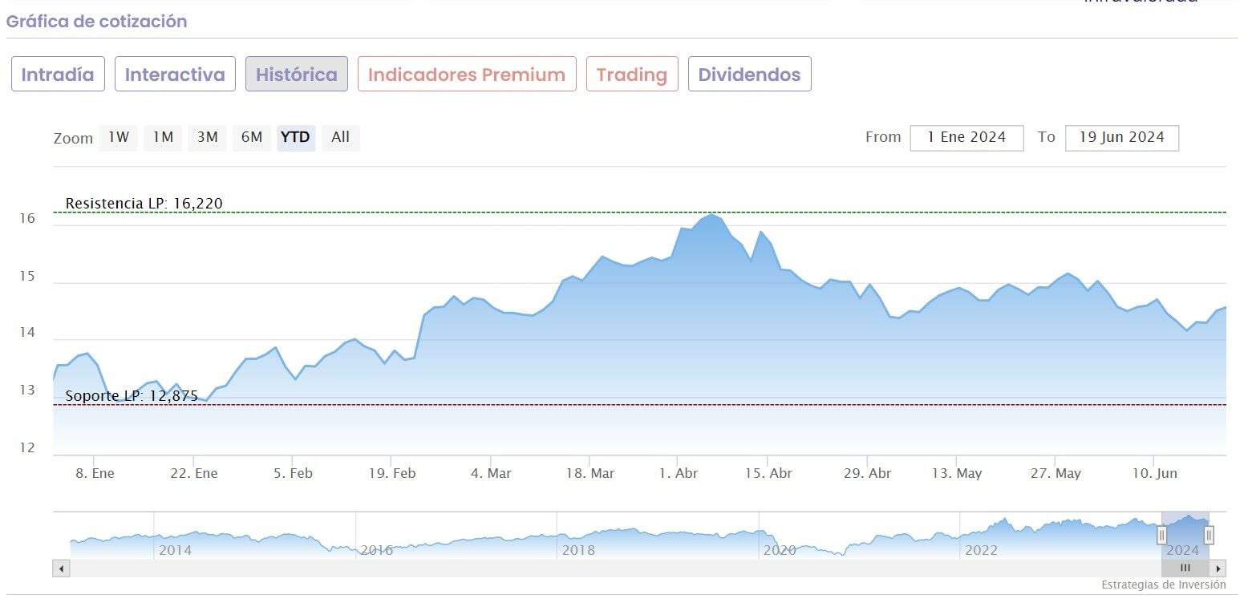Click the scrollbar thumb grip in navigator

pos(1185,569)
